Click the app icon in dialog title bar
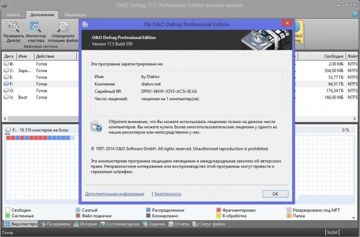360x237 pixels. 85,24
